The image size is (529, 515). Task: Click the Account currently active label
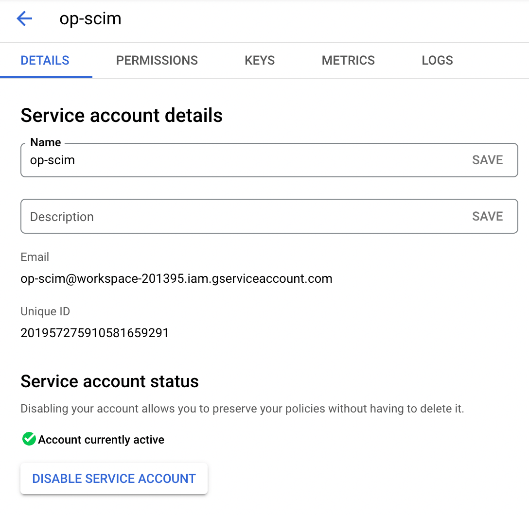[102, 439]
